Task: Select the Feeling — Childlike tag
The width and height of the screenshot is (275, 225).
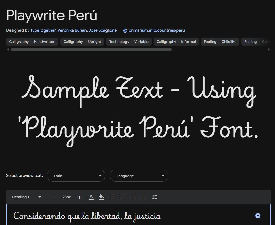Action: [x=220, y=42]
